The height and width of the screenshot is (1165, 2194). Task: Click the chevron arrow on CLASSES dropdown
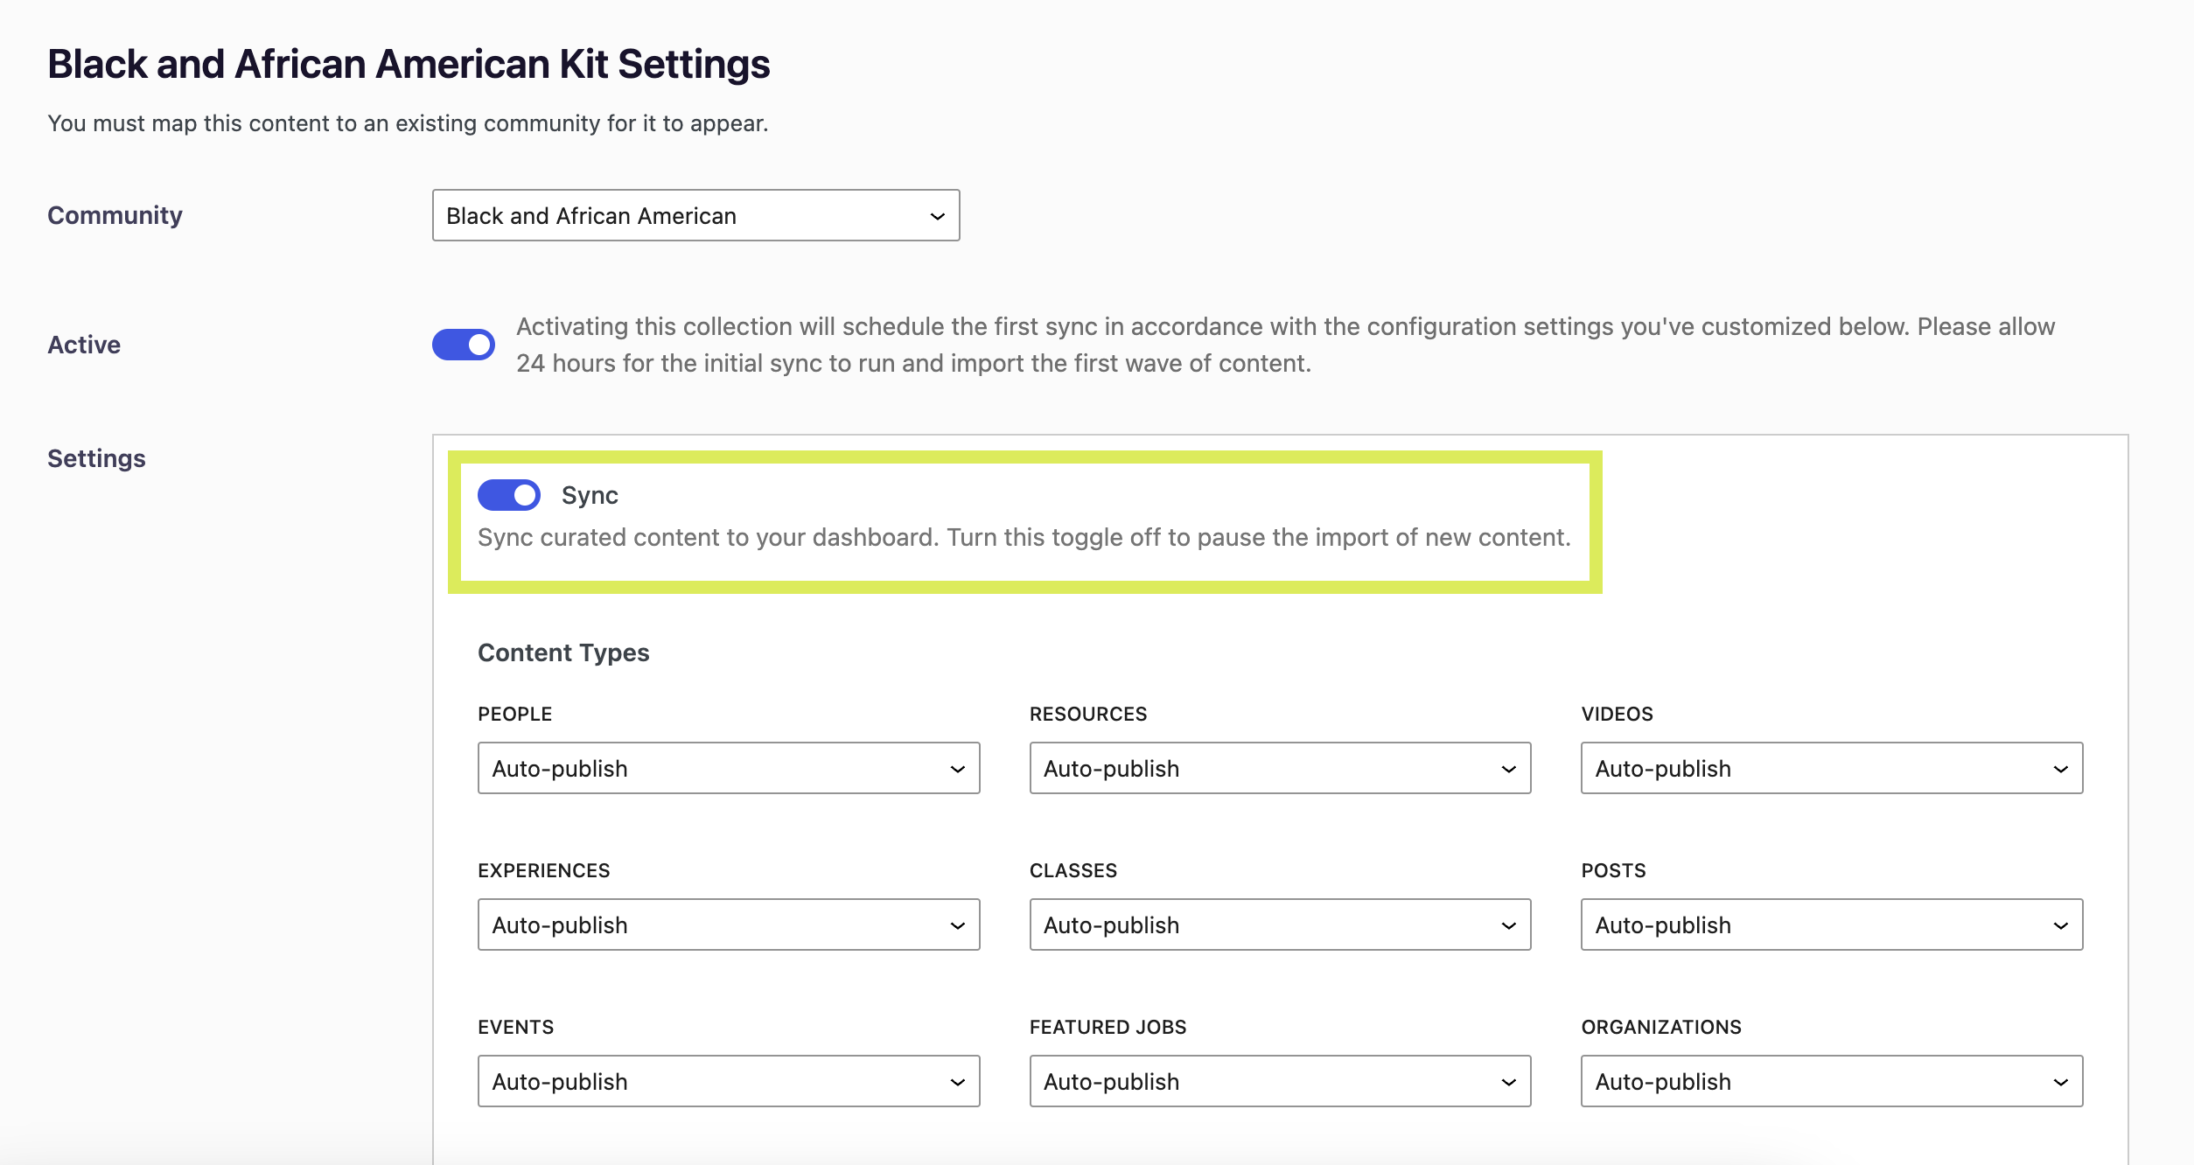click(x=1508, y=926)
